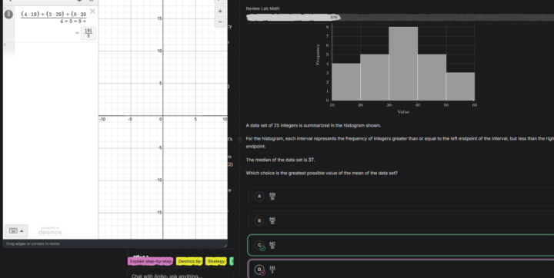Click the expression 1 row icon
Image resolution: width=554 pixels, height=278 pixels.
click(x=8, y=14)
